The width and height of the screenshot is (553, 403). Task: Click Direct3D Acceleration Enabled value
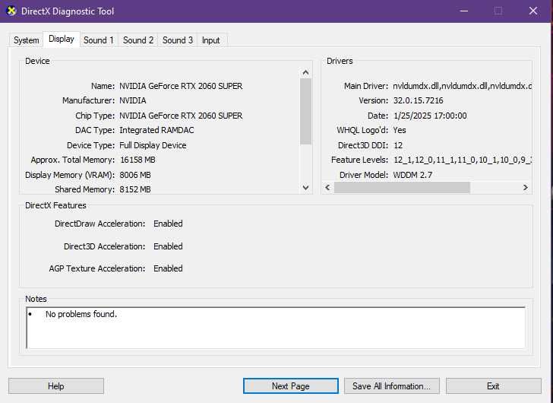point(168,246)
